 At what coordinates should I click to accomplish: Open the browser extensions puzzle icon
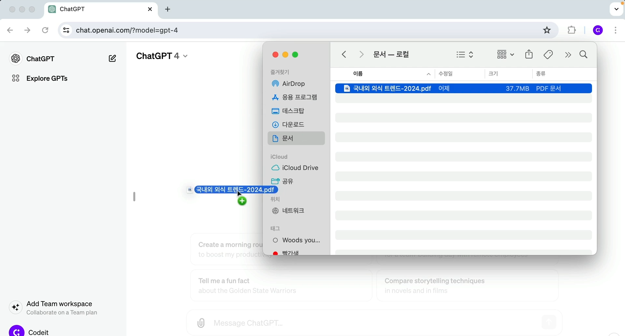[x=572, y=30]
